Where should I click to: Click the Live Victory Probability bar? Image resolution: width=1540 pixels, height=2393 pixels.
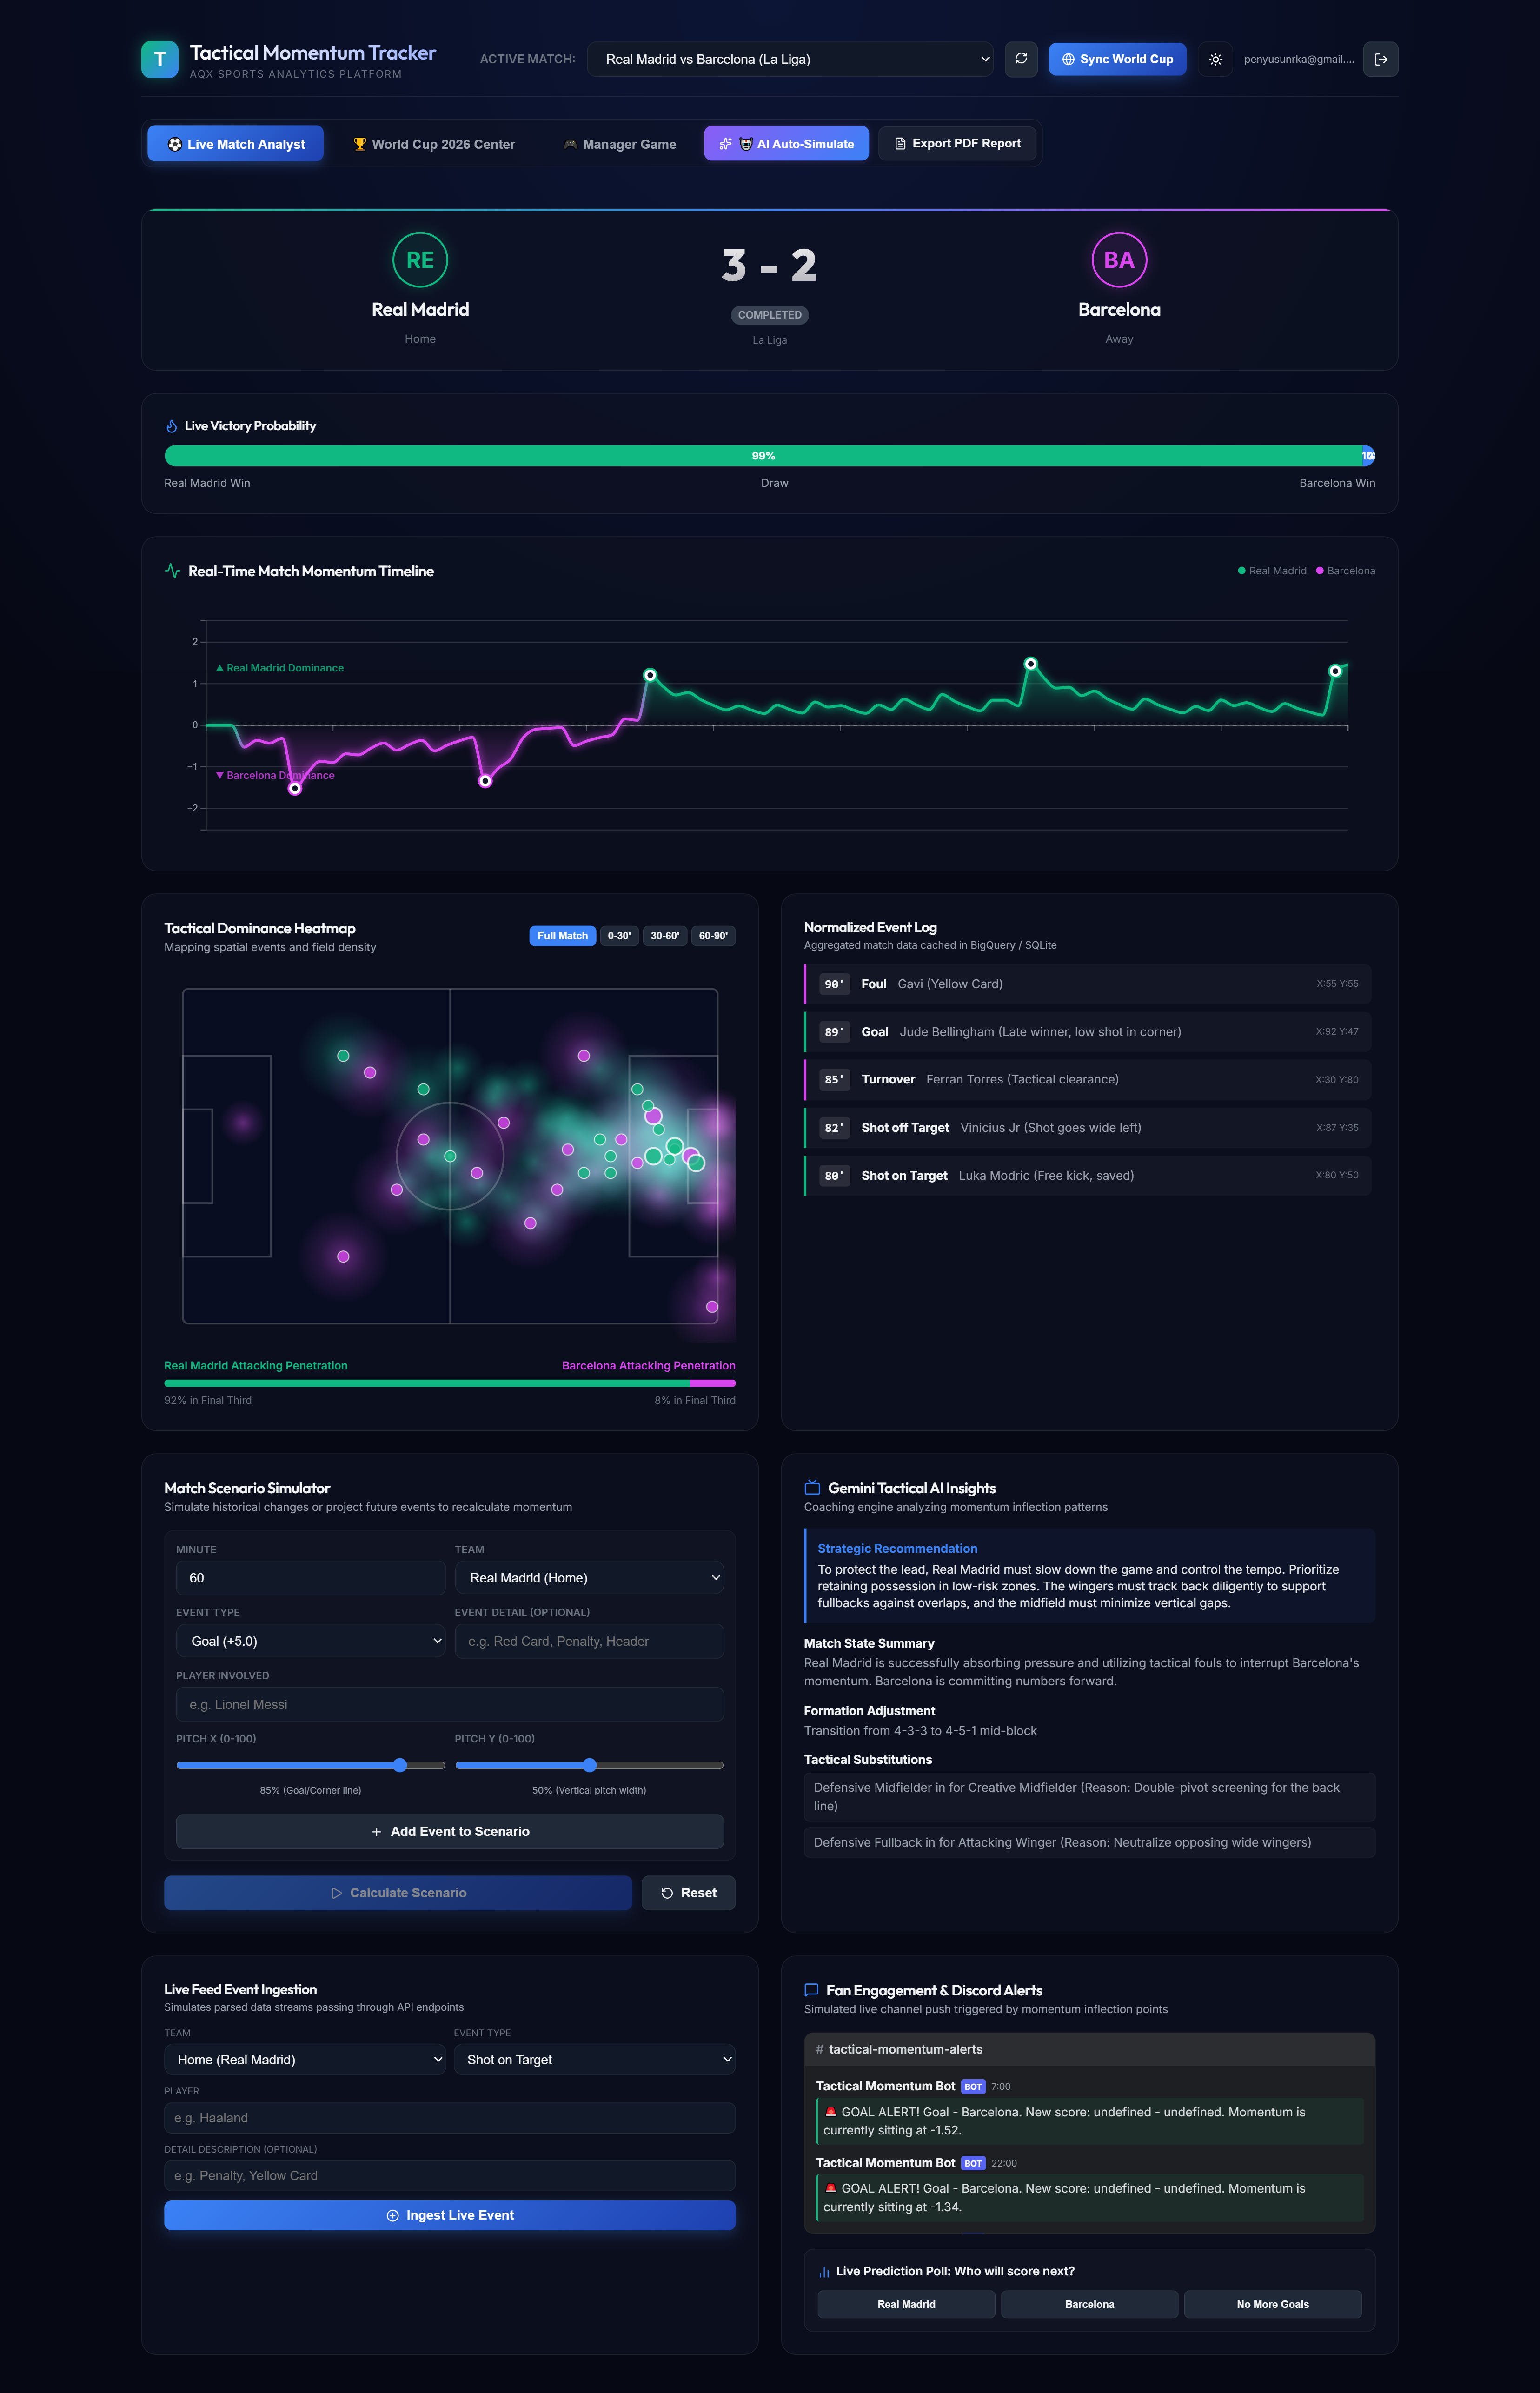coord(770,456)
